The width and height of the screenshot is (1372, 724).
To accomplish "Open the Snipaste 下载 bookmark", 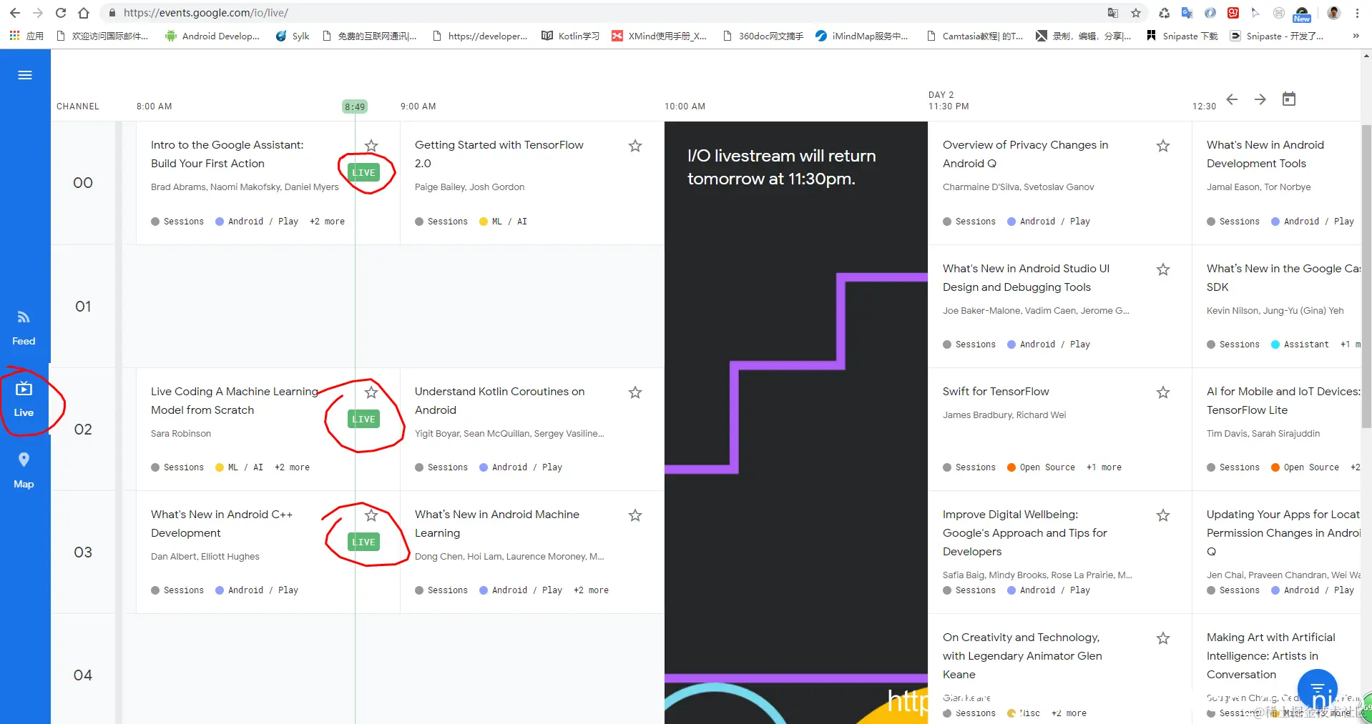I will click(1182, 36).
